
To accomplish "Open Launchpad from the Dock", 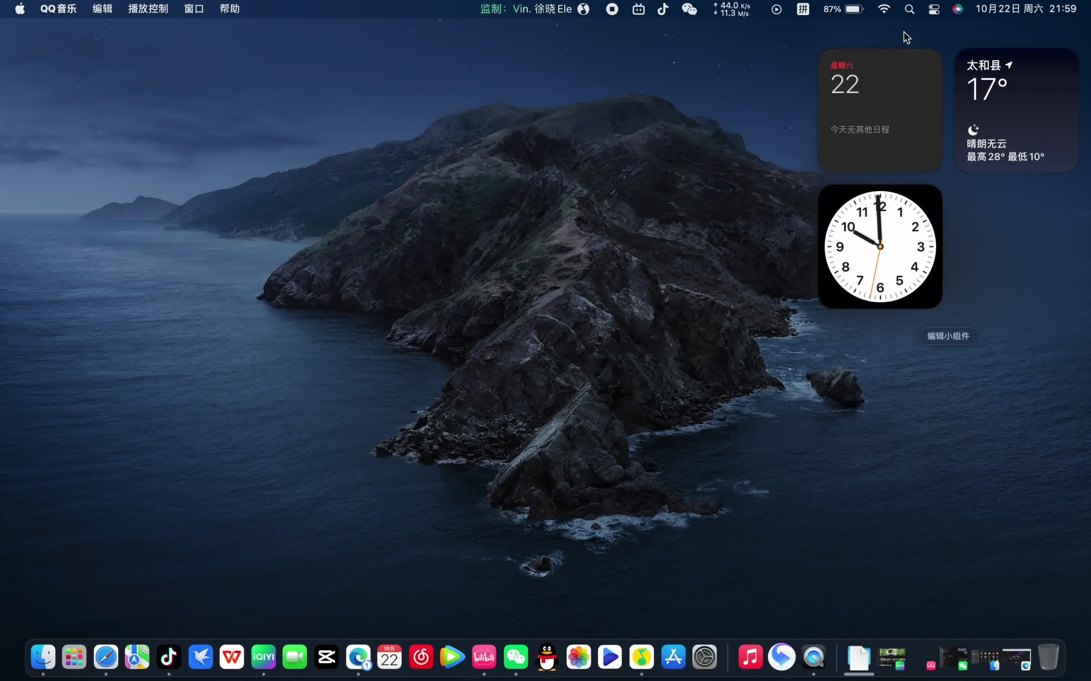I will (75, 657).
